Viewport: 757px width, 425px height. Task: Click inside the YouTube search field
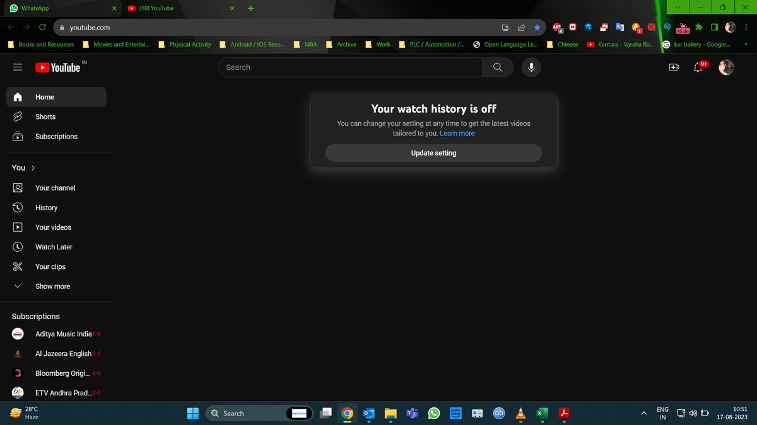347,67
